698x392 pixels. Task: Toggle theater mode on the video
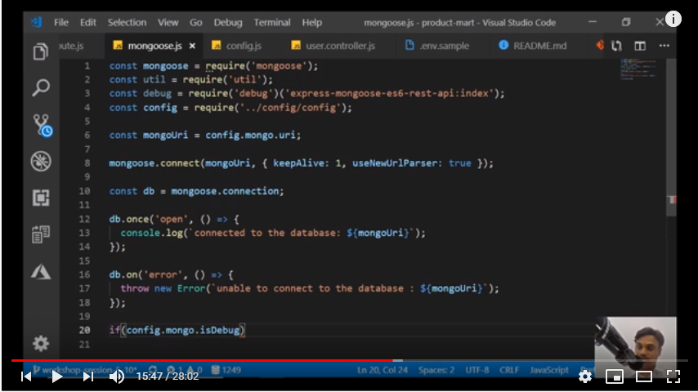[644, 376]
